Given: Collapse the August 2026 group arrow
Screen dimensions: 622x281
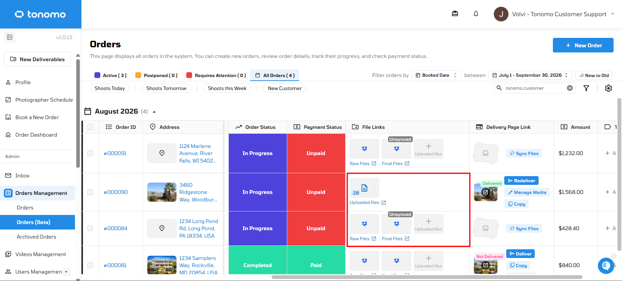Looking at the screenshot, I should pos(154,112).
